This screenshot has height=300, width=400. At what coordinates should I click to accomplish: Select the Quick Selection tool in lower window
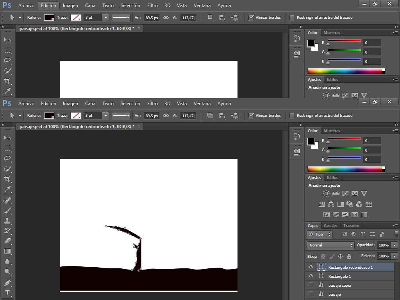pyautogui.click(x=7, y=169)
